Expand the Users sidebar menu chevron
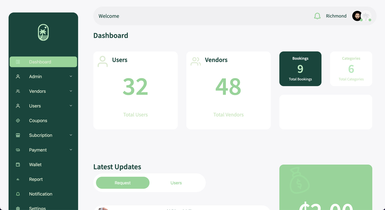385x210 pixels. click(71, 106)
